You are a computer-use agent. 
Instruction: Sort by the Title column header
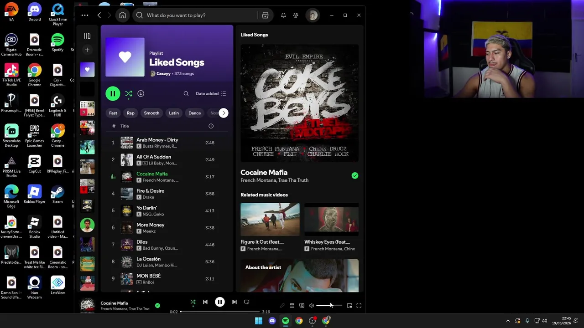tap(125, 126)
